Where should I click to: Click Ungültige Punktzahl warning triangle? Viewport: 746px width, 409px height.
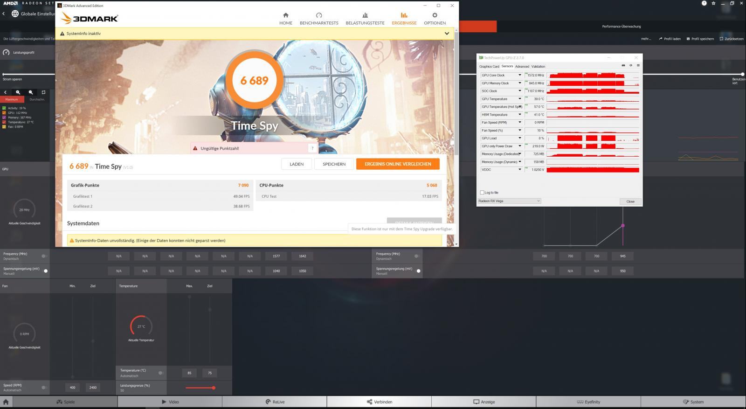pyautogui.click(x=195, y=148)
